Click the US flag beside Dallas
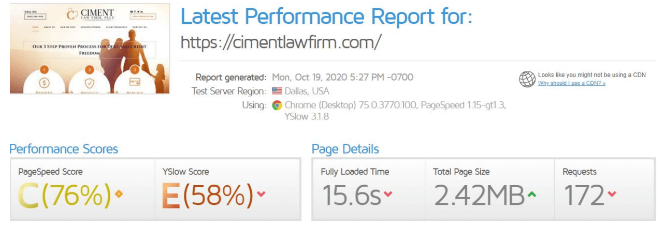Image resolution: width=664 pixels, height=225 pixels. pyautogui.click(x=277, y=92)
